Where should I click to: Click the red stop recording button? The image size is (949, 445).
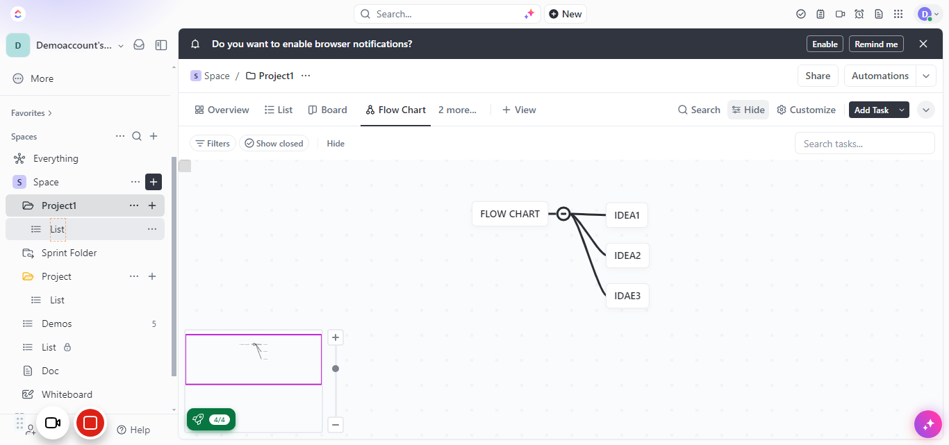tap(90, 423)
